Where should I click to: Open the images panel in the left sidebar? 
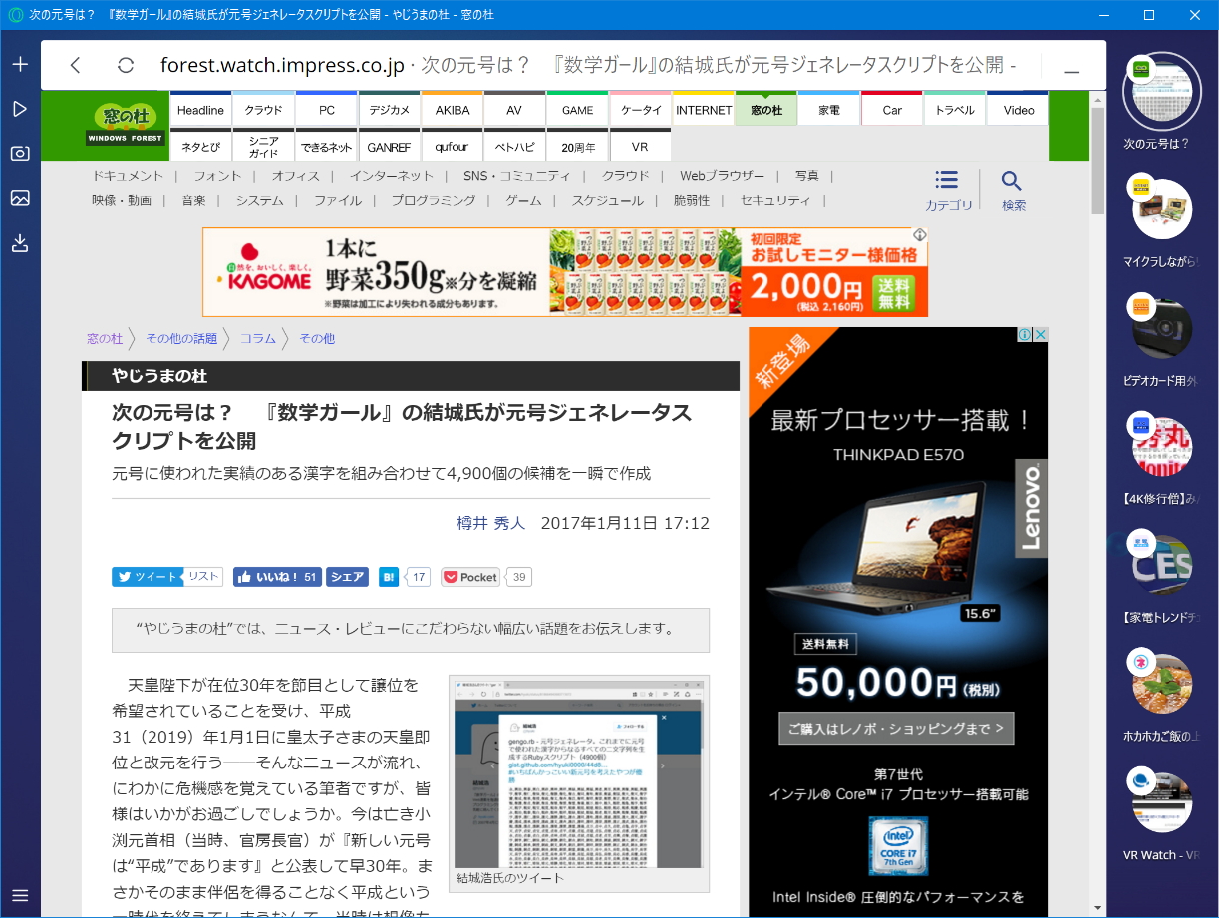(19, 198)
